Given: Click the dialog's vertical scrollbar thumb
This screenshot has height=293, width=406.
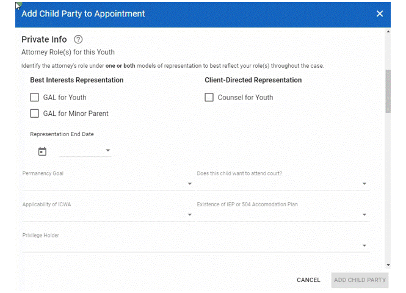Looking at the screenshot, I should 388,91.
